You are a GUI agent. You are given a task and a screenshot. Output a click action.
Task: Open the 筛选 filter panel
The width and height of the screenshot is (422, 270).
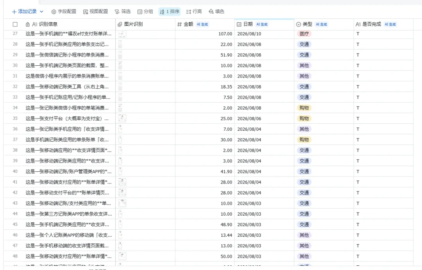click(x=122, y=12)
